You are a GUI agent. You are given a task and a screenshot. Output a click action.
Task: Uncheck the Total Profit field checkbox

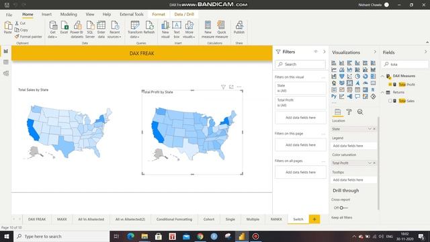pyautogui.click(x=390, y=85)
